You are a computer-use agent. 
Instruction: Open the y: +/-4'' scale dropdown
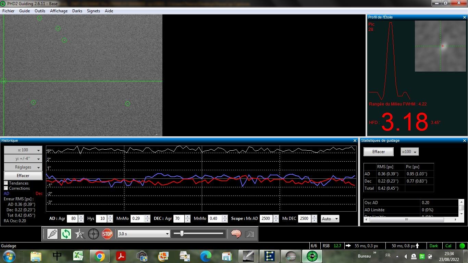click(23, 159)
